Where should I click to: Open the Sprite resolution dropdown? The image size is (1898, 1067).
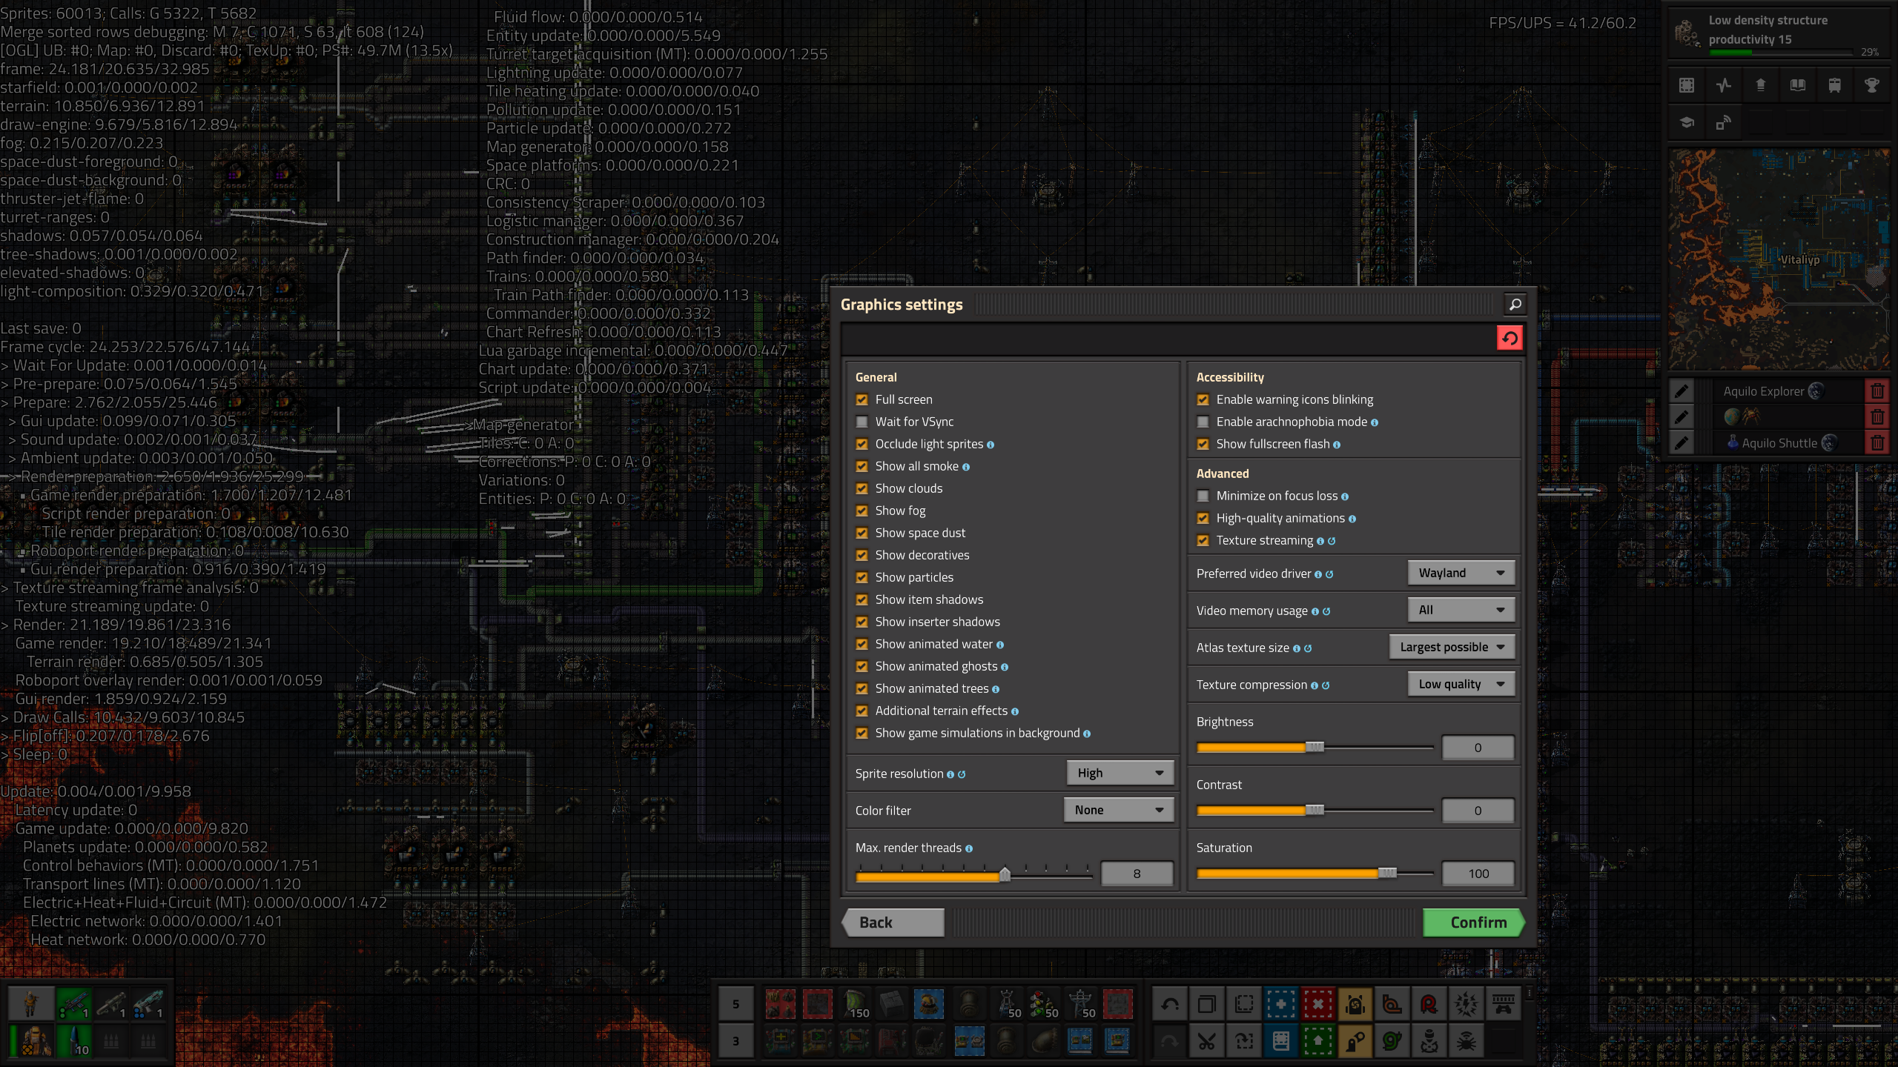click(x=1120, y=773)
